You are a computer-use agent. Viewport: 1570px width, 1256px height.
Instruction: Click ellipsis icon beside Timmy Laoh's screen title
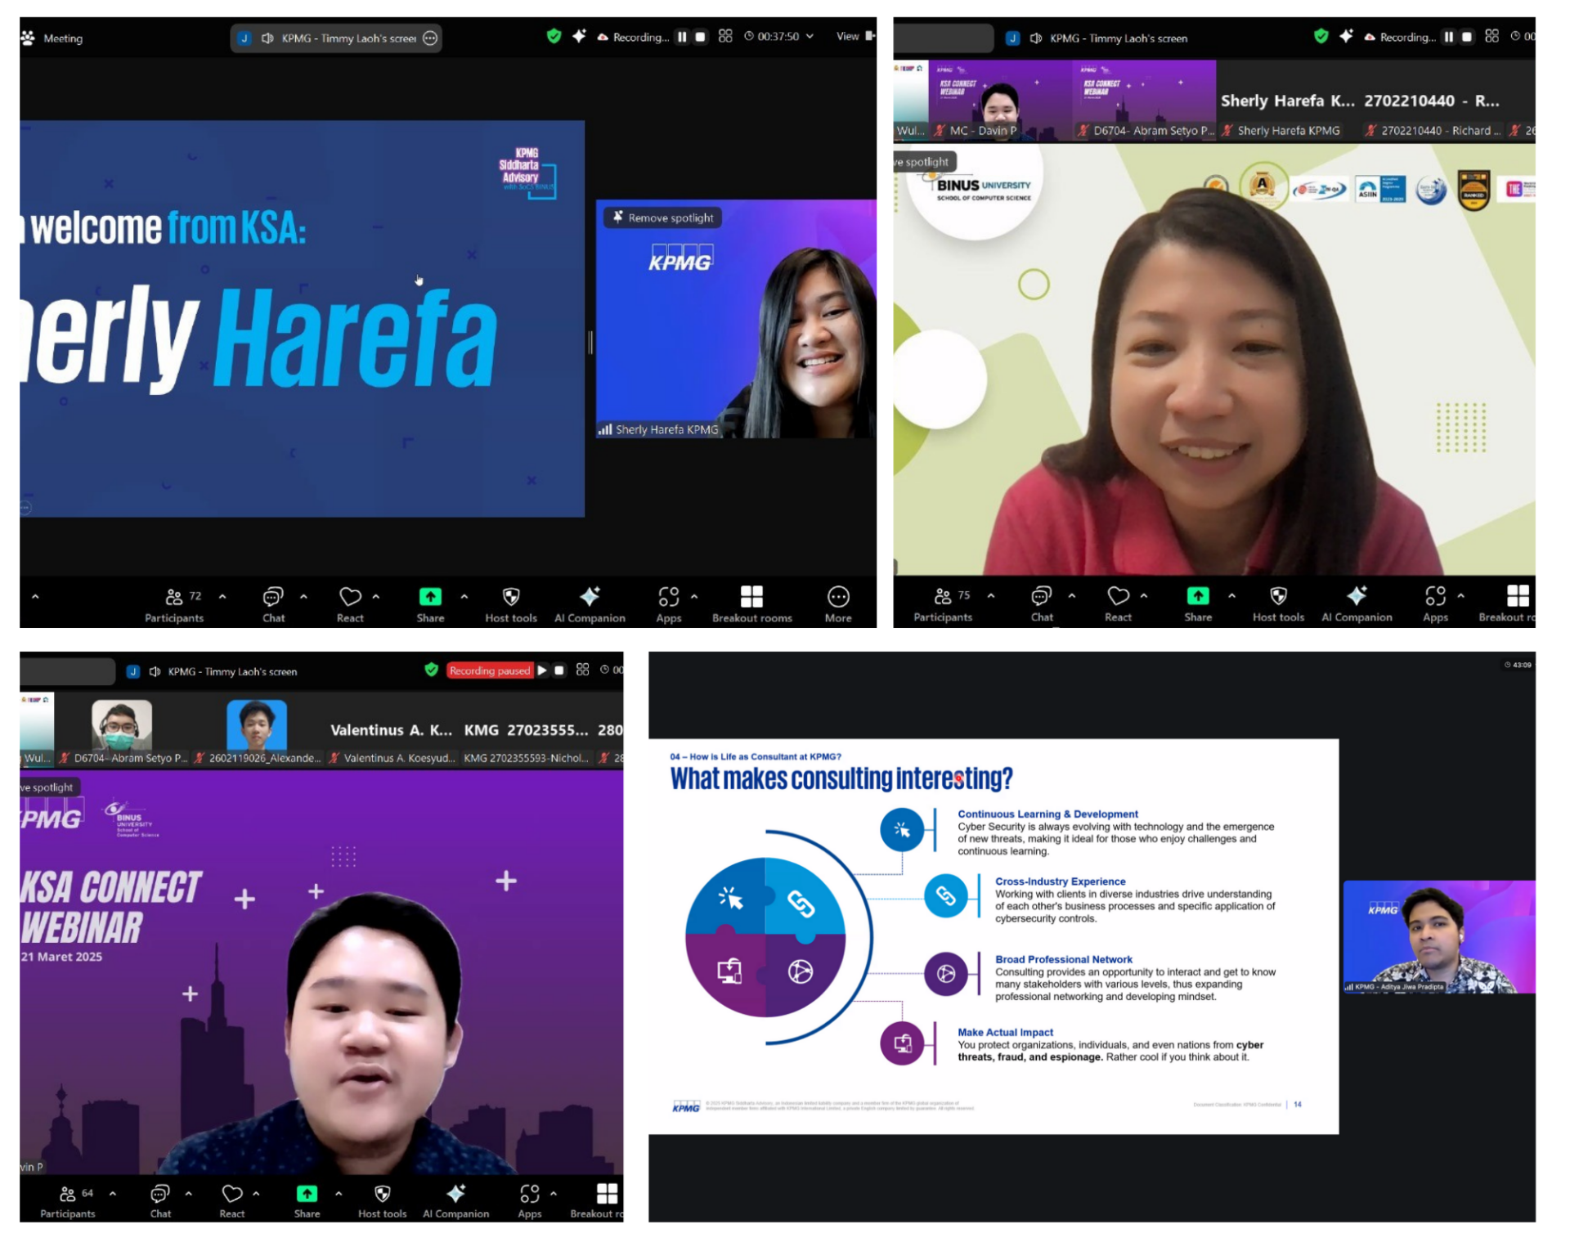(x=430, y=38)
